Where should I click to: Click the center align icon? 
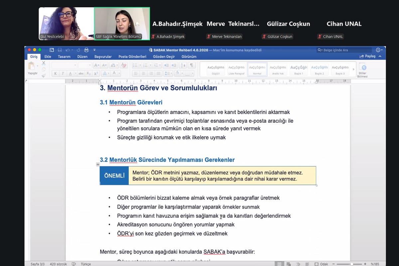(x=143, y=73)
